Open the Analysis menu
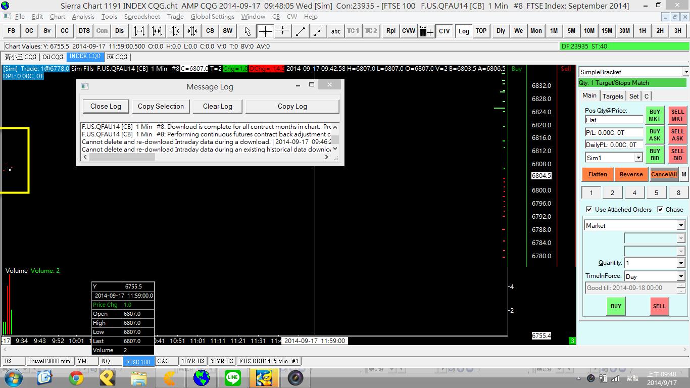This screenshot has height=388, width=690. coord(83,17)
